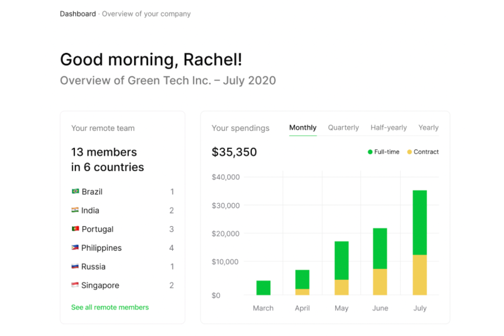Image resolution: width=504 pixels, height=336 pixels.
Task: Click the Philippines flag icon
Action: [x=75, y=247]
